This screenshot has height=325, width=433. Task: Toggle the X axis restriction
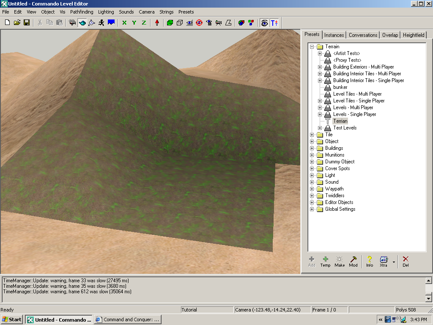[x=124, y=22]
